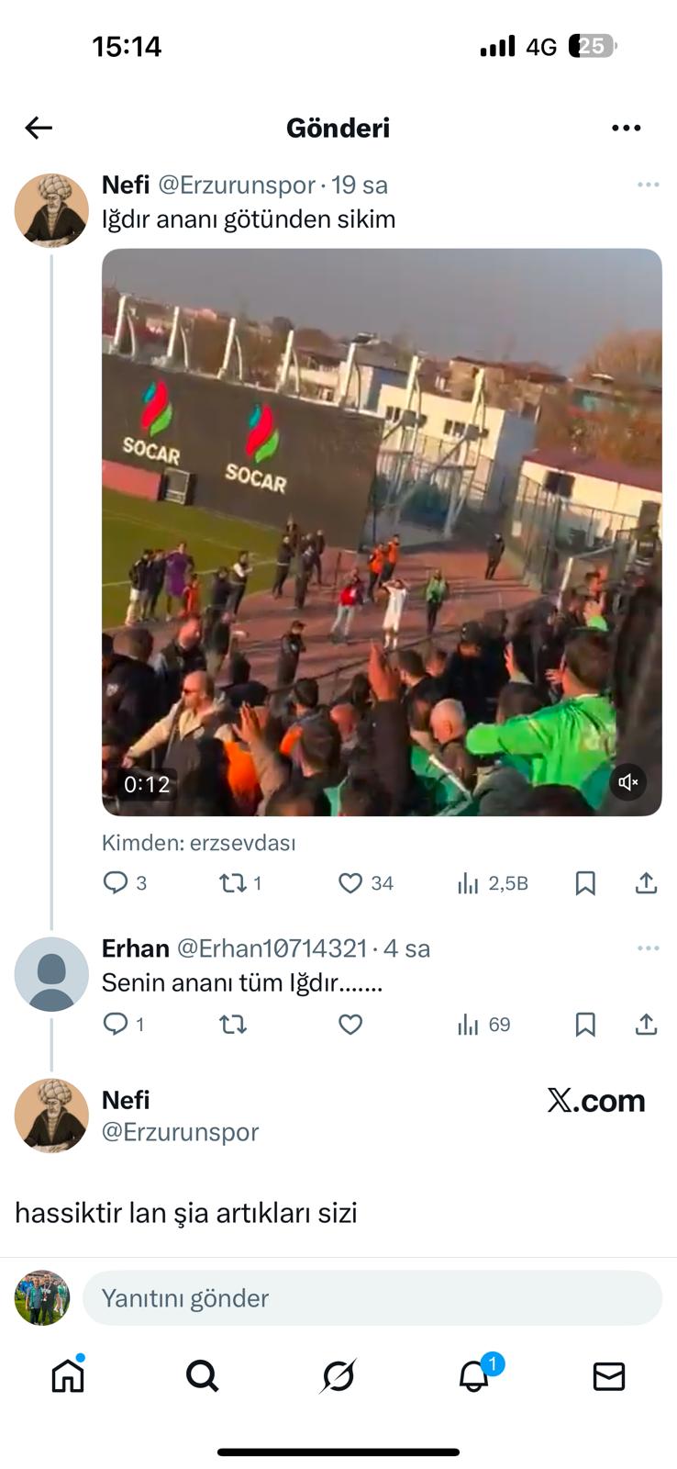View analytics showing 2,5B views
Screen dimensions: 677x1469
pos(493,883)
